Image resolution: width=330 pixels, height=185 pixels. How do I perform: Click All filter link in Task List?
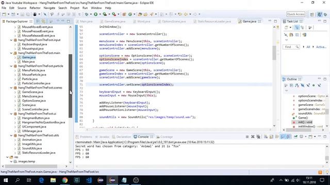click(x=308, y=47)
